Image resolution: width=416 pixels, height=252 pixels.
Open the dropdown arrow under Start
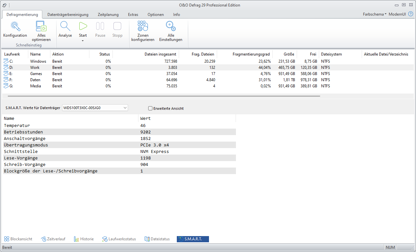coord(83,41)
